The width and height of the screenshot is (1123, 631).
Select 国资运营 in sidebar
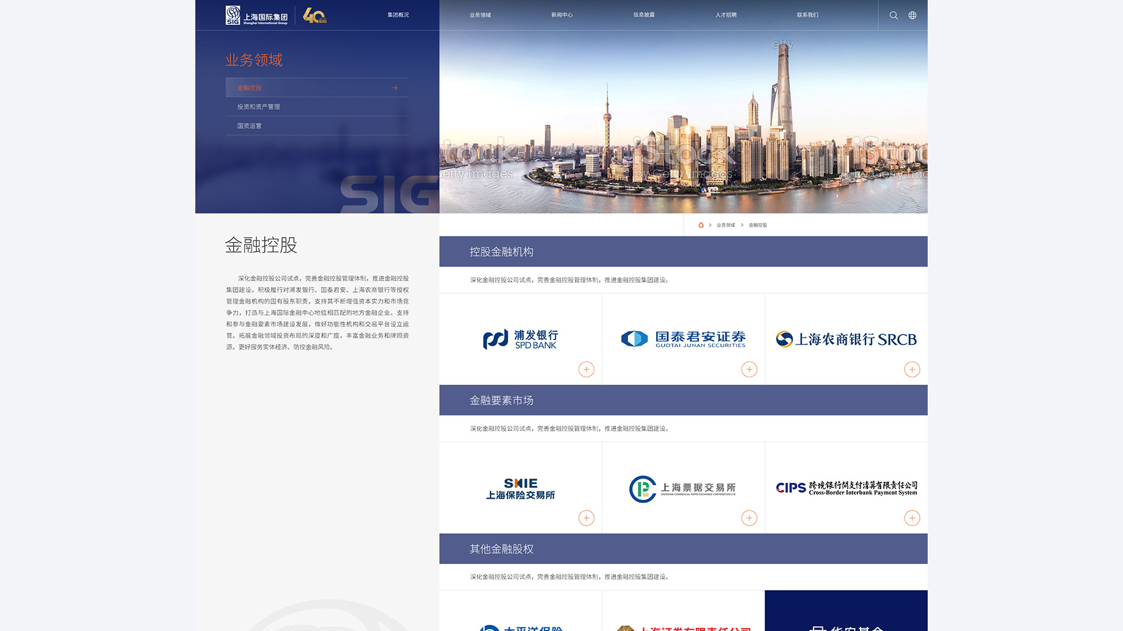(x=317, y=126)
